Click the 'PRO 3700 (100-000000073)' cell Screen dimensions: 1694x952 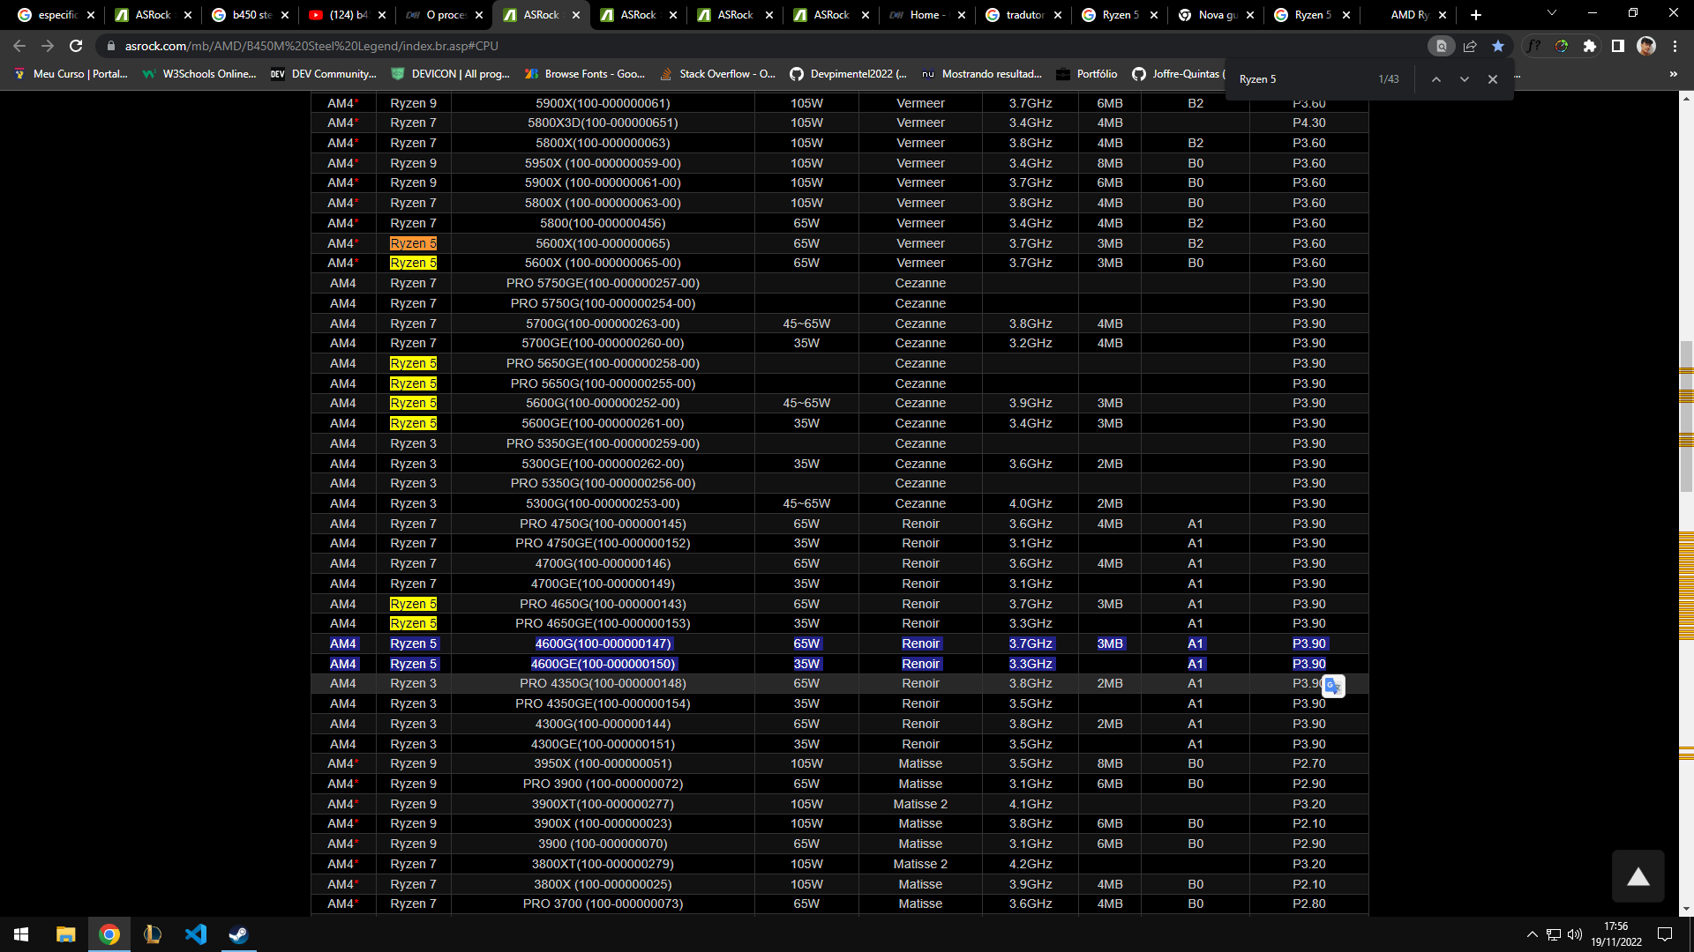pos(603,904)
